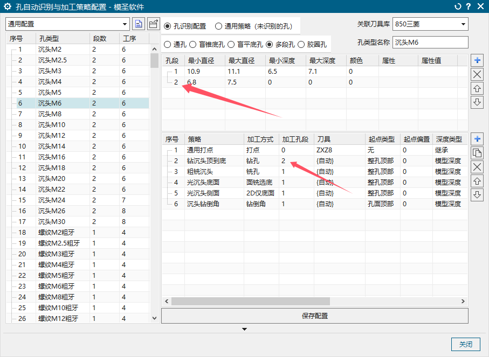
Task: Click 最小直径 column header
Action: coord(204,60)
